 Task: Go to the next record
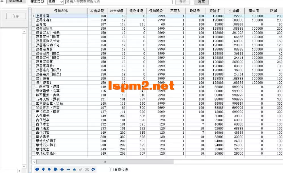[49, 169]
